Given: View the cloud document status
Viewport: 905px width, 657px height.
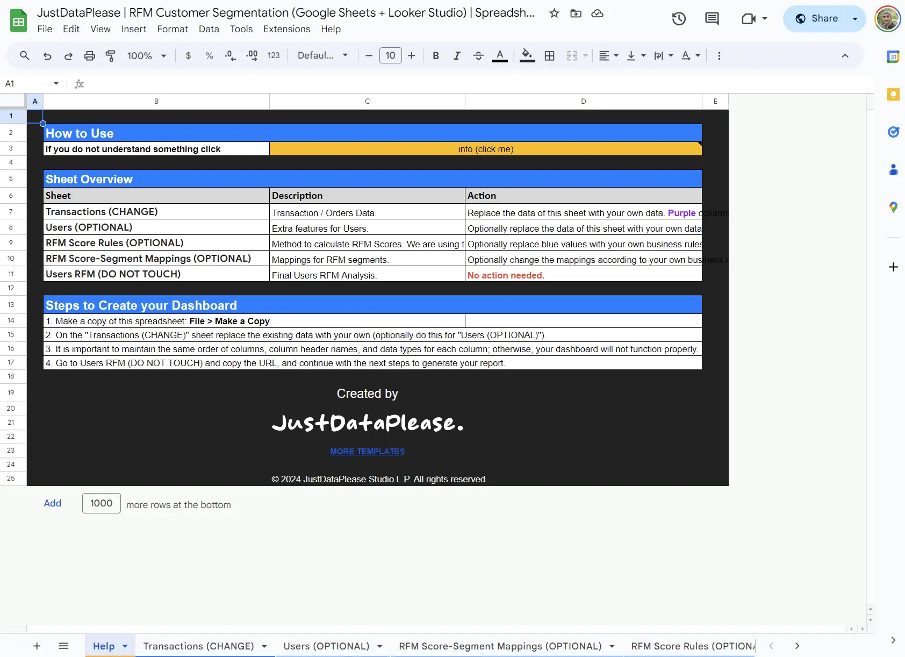Looking at the screenshot, I should click(597, 13).
